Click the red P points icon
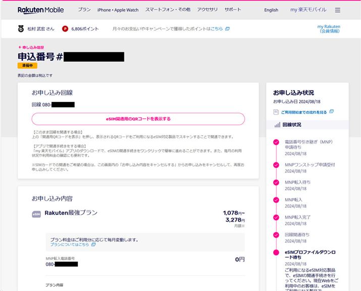 coord(65,29)
